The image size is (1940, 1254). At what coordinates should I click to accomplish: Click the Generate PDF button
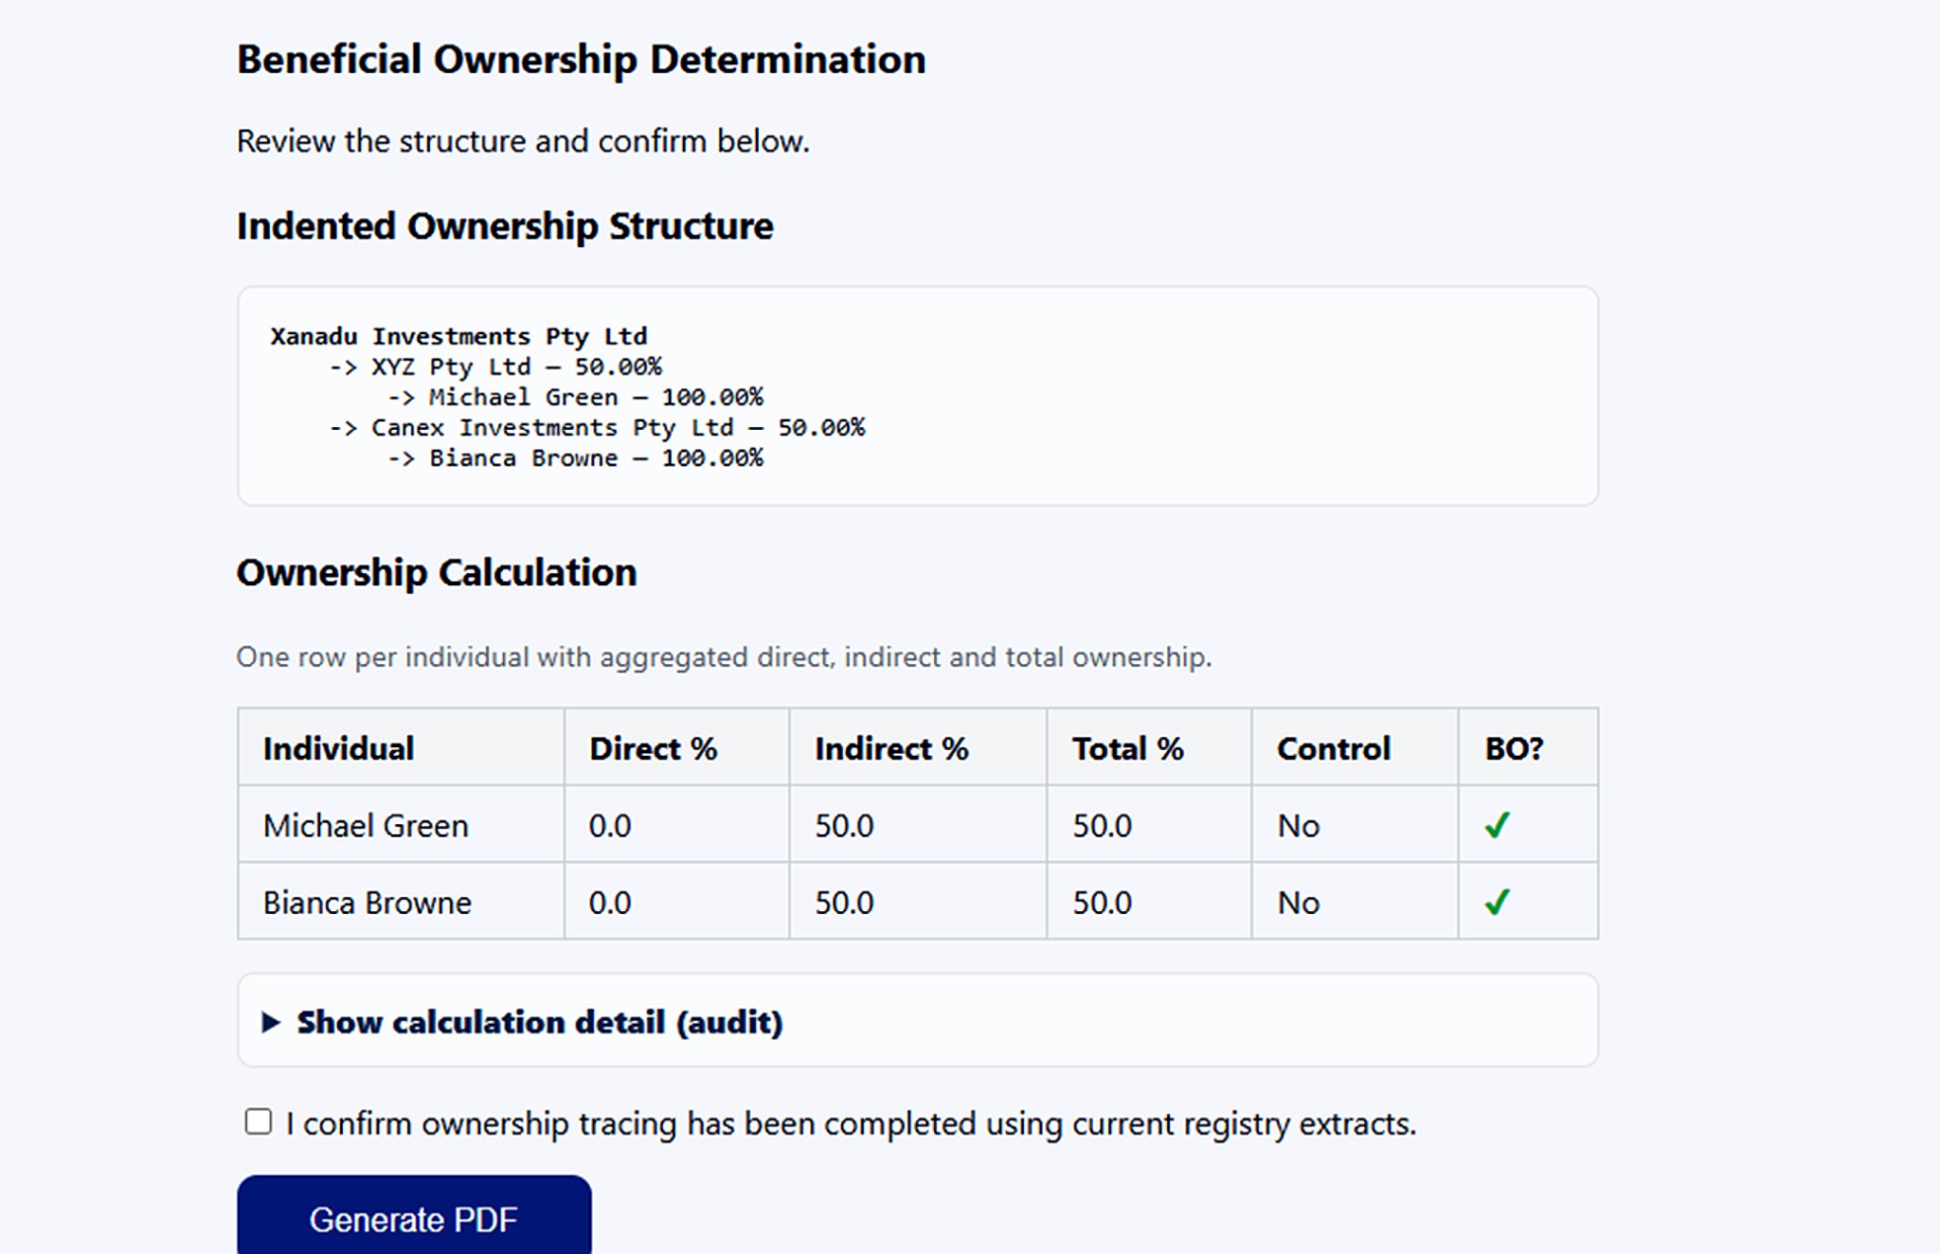point(413,1220)
